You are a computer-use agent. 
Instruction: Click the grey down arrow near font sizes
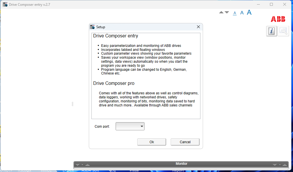pos(227,12)
